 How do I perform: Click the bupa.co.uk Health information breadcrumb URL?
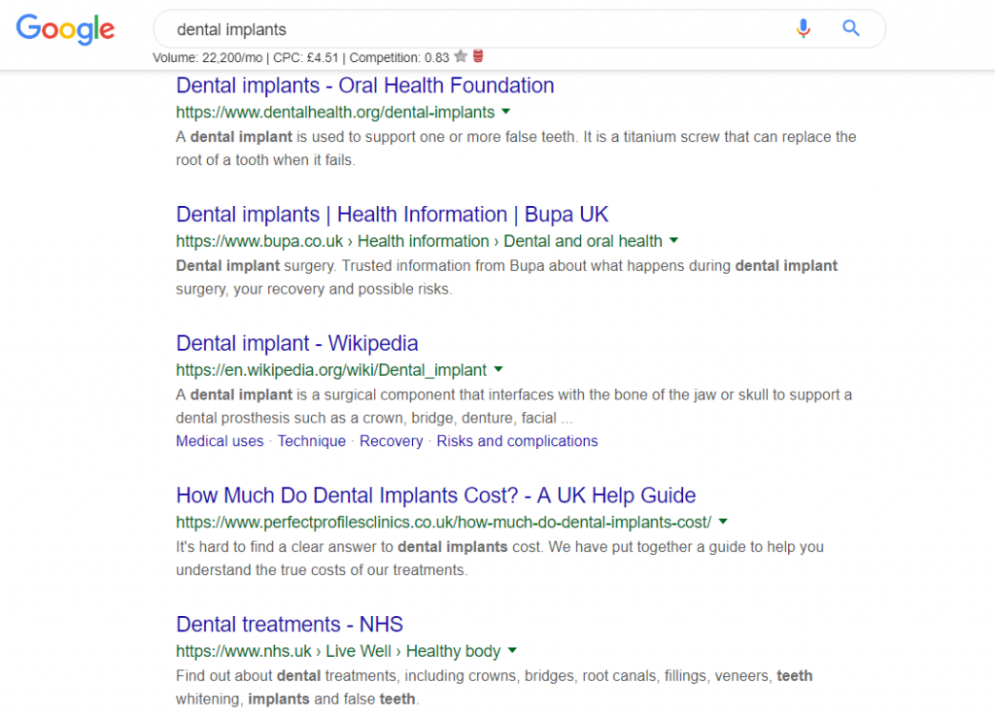point(419,241)
